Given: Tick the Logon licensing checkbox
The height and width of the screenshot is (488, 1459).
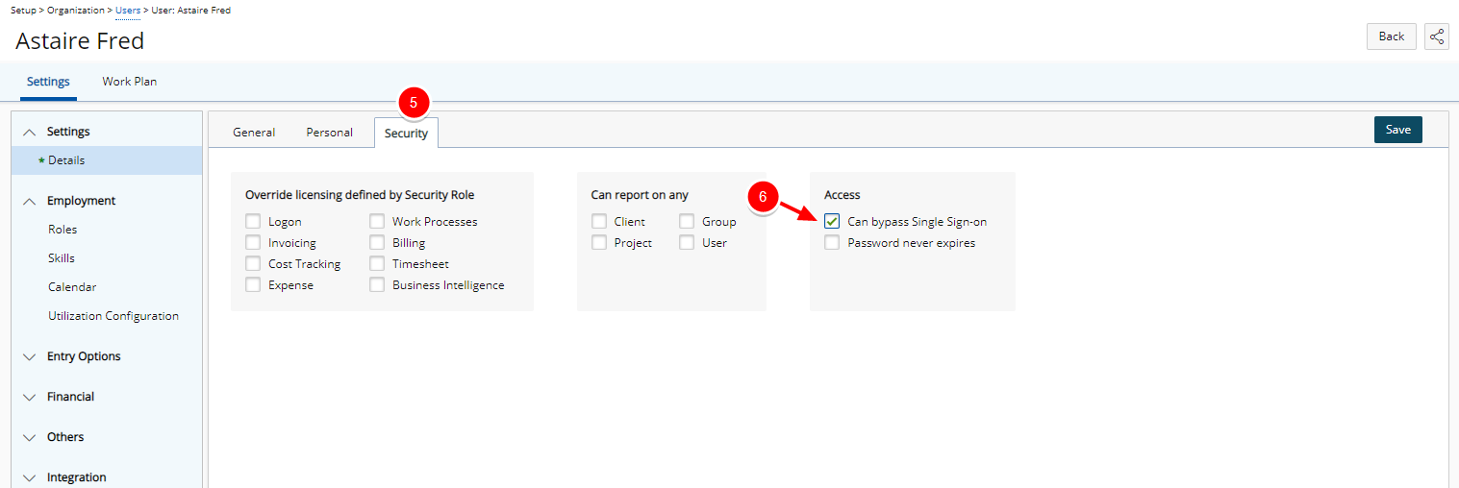Looking at the screenshot, I should (253, 222).
